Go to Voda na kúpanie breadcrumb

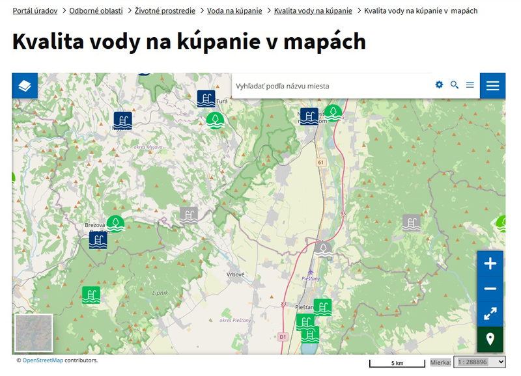click(x=234, y=10)
